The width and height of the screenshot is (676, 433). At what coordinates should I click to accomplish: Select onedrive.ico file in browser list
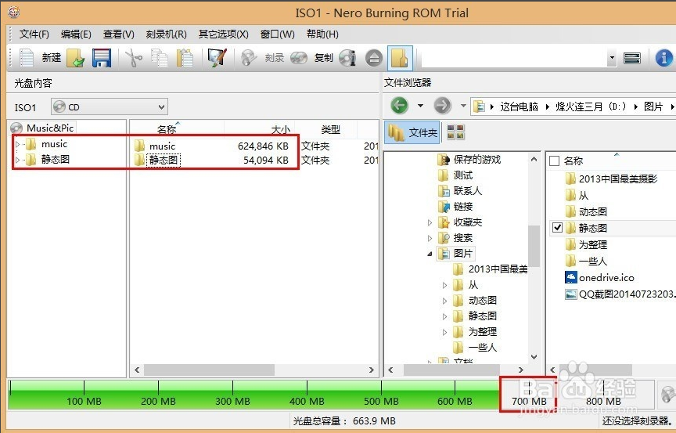599,277
